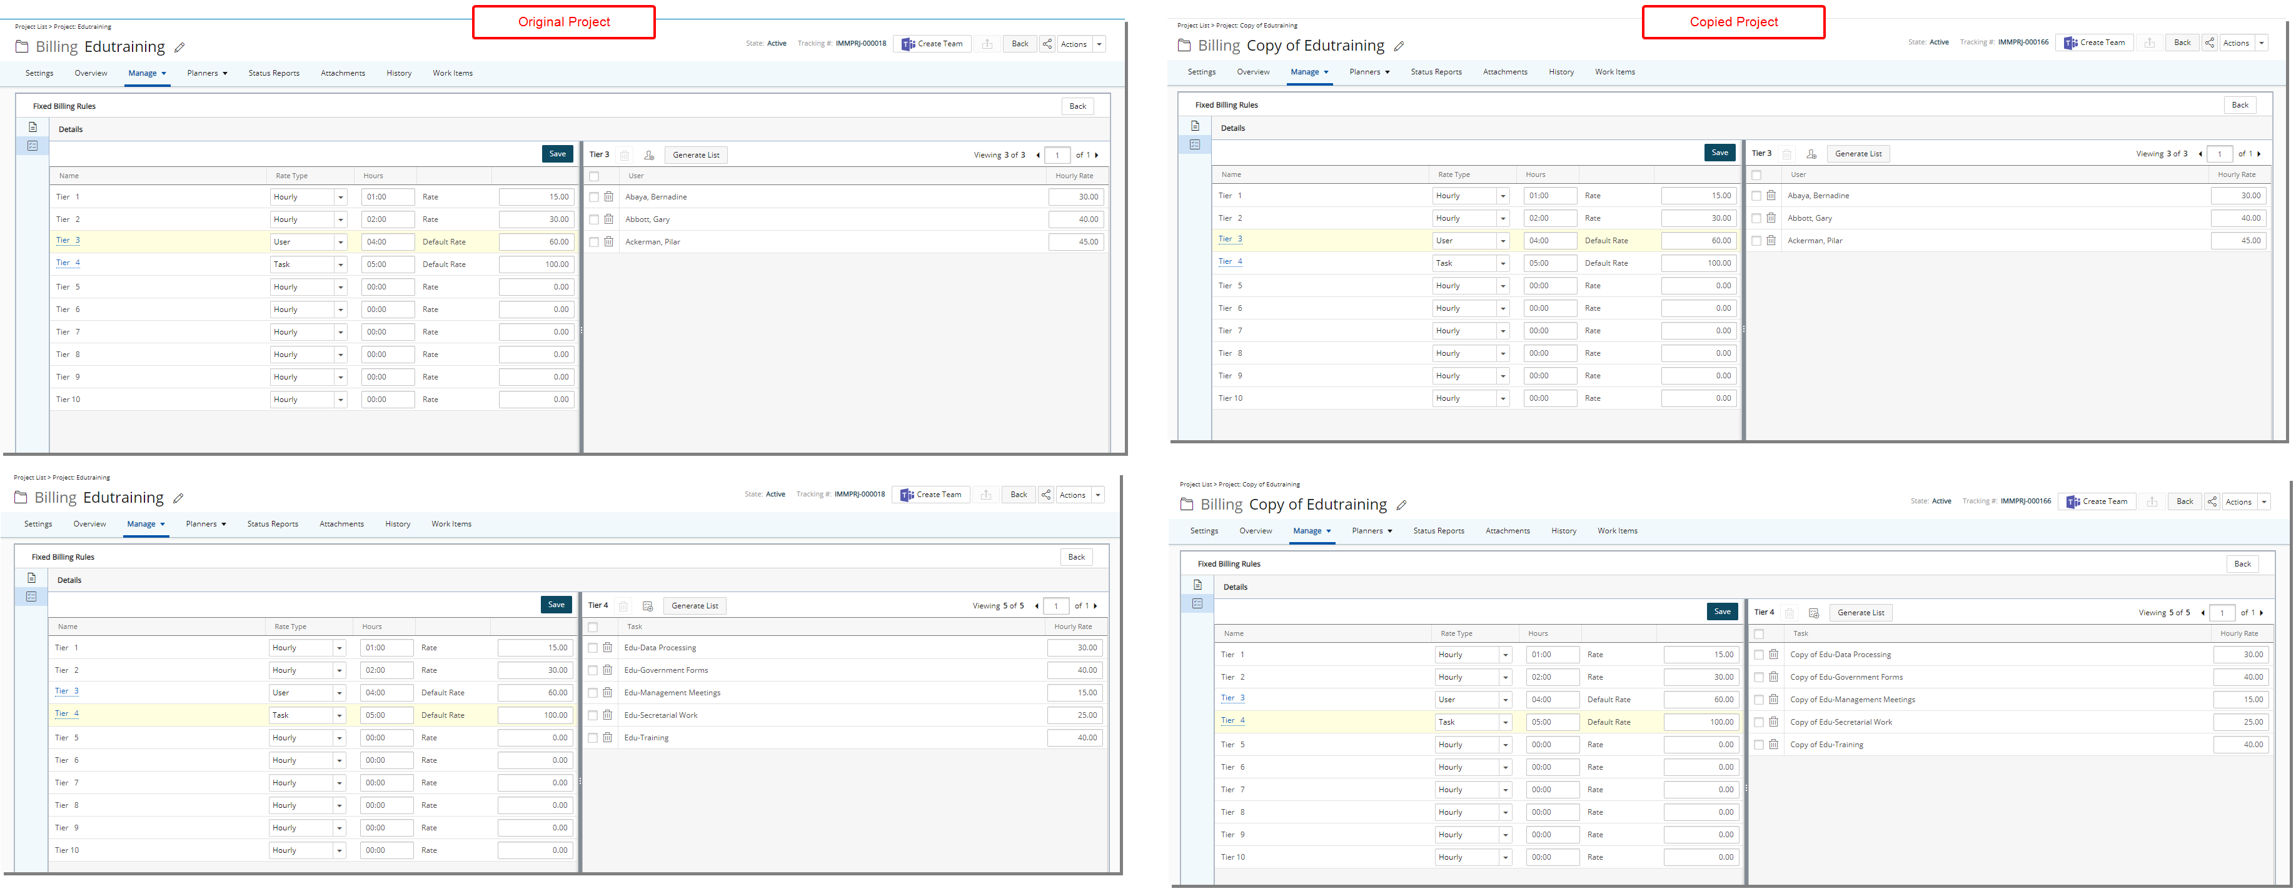Click Fixed Billing Rules Back button in Copy of Edutraining Tier 4 view

[2242, 564]
